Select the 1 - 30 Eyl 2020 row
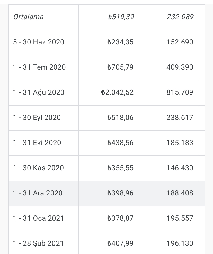This screenshot has height=254, width=213. [106, 118]
